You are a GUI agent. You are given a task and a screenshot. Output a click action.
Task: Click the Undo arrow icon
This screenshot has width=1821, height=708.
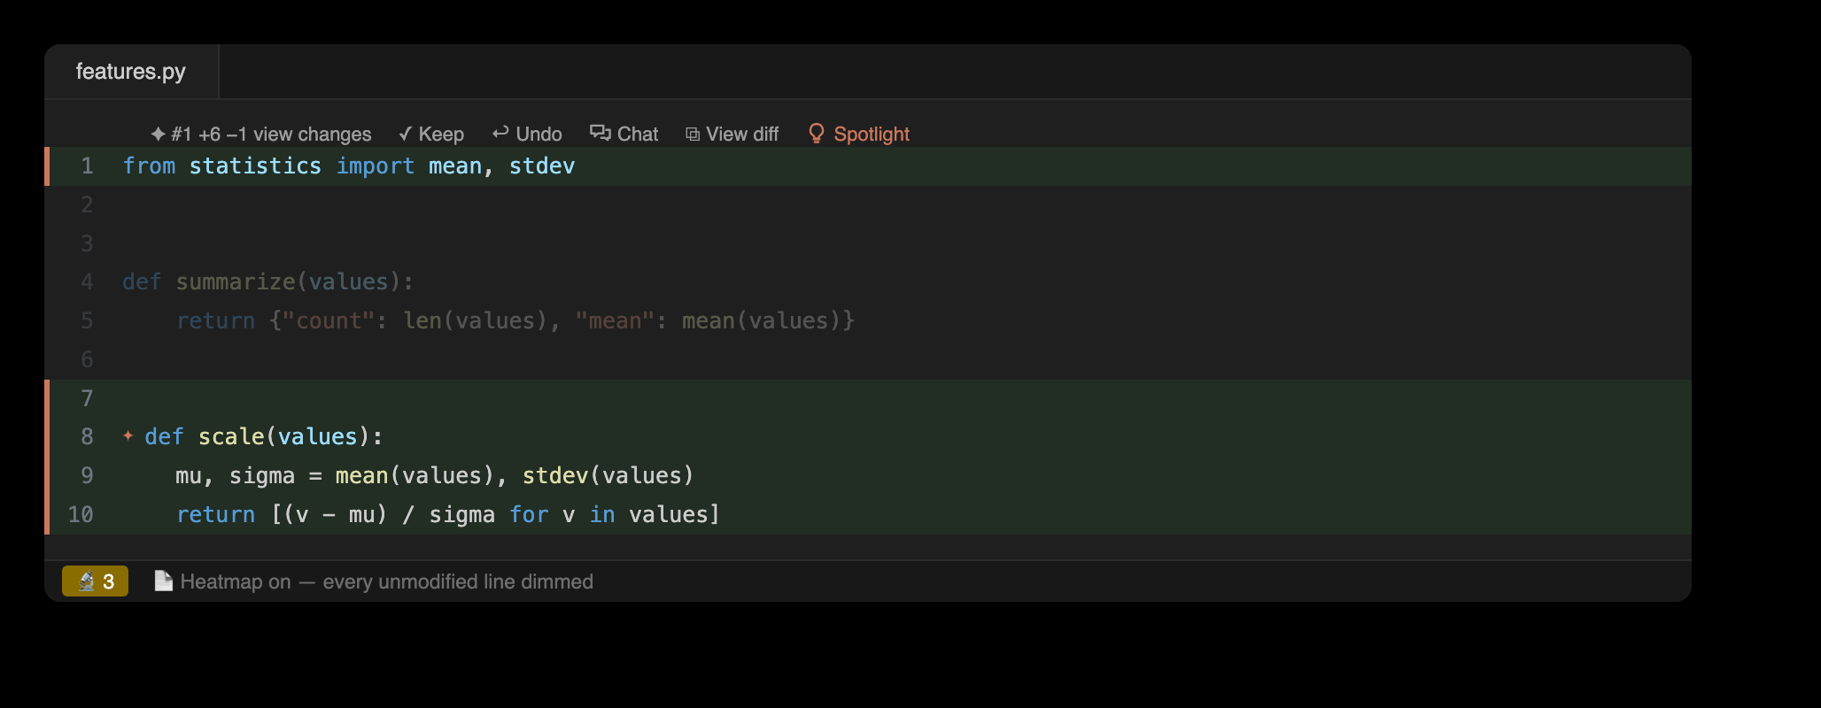[x=500, y=133]
